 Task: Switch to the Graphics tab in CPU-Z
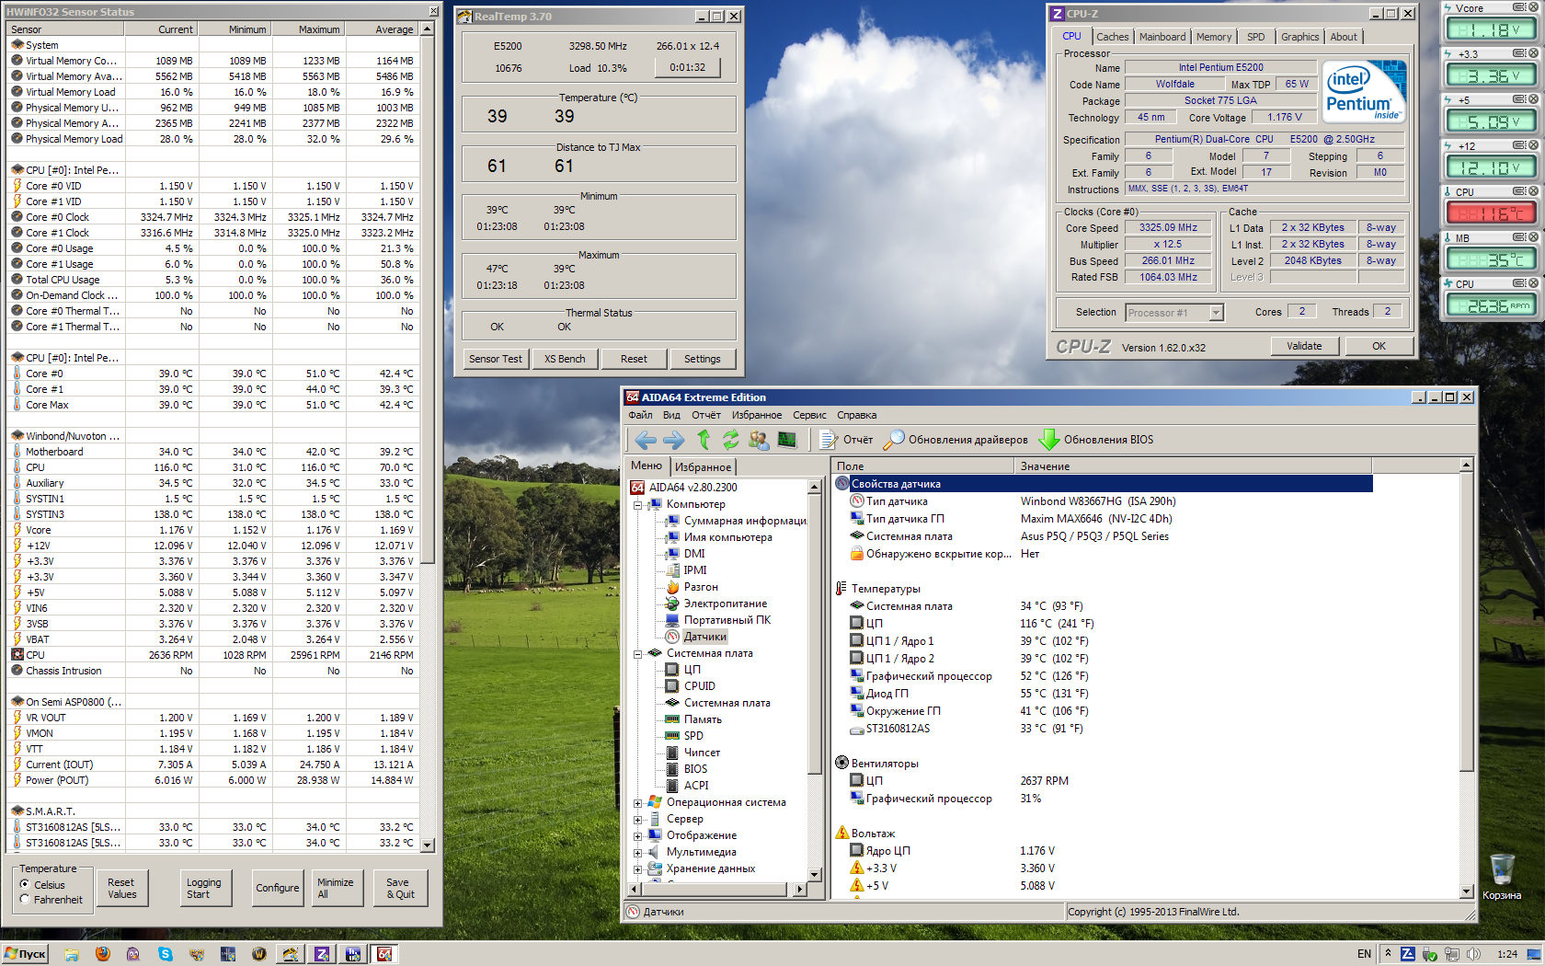point(1299,37)
